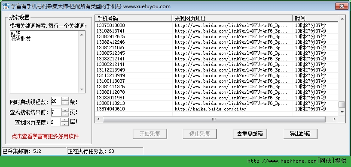Click the horizontal scrollbar thumb in results list
351x167 pixels.
214,119
